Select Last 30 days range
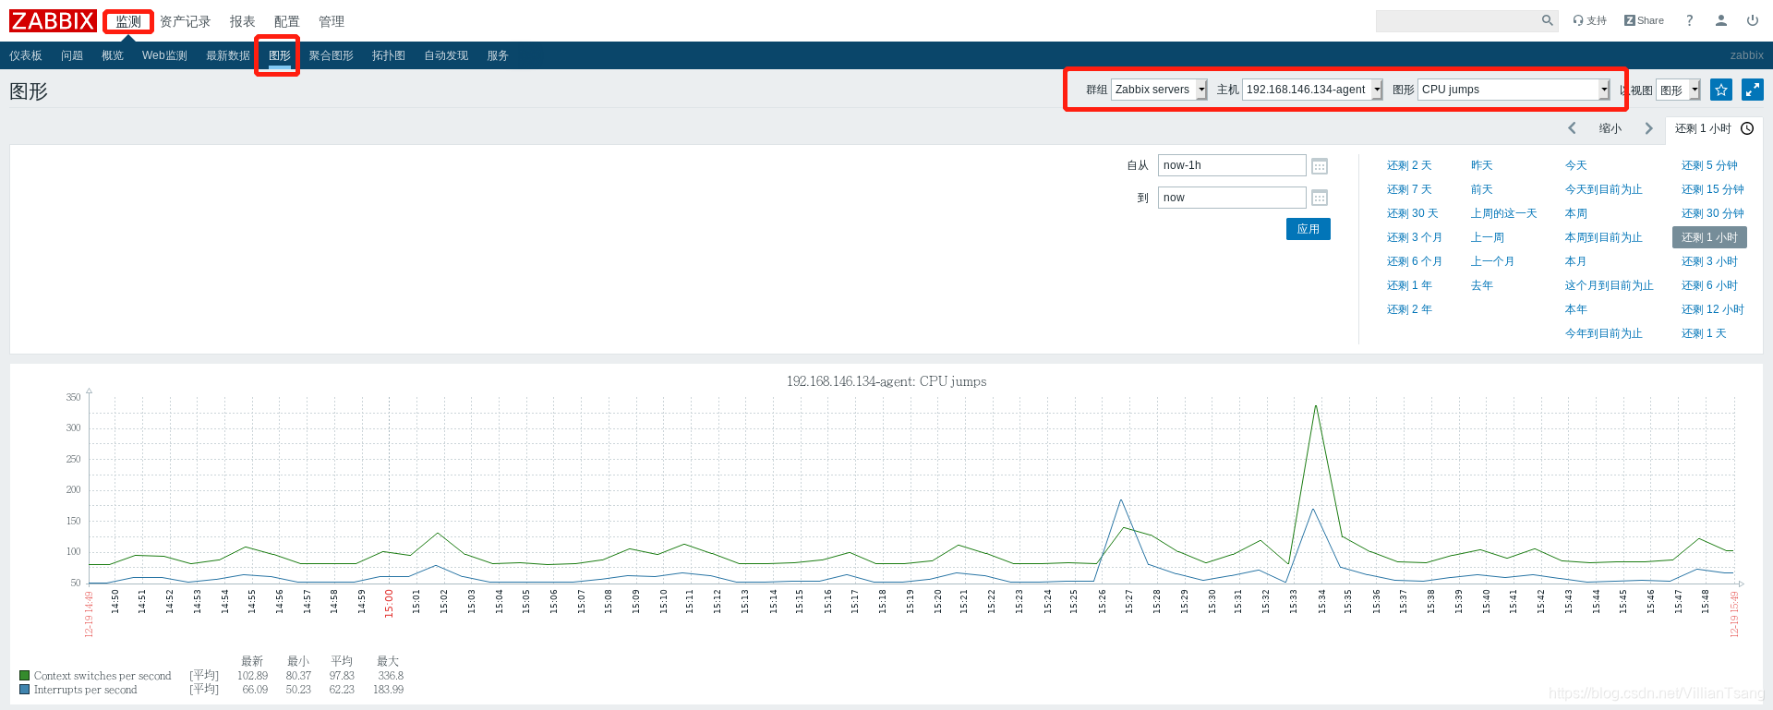The height and width of the screenshot is (710, 1773). pos(1413,213)
